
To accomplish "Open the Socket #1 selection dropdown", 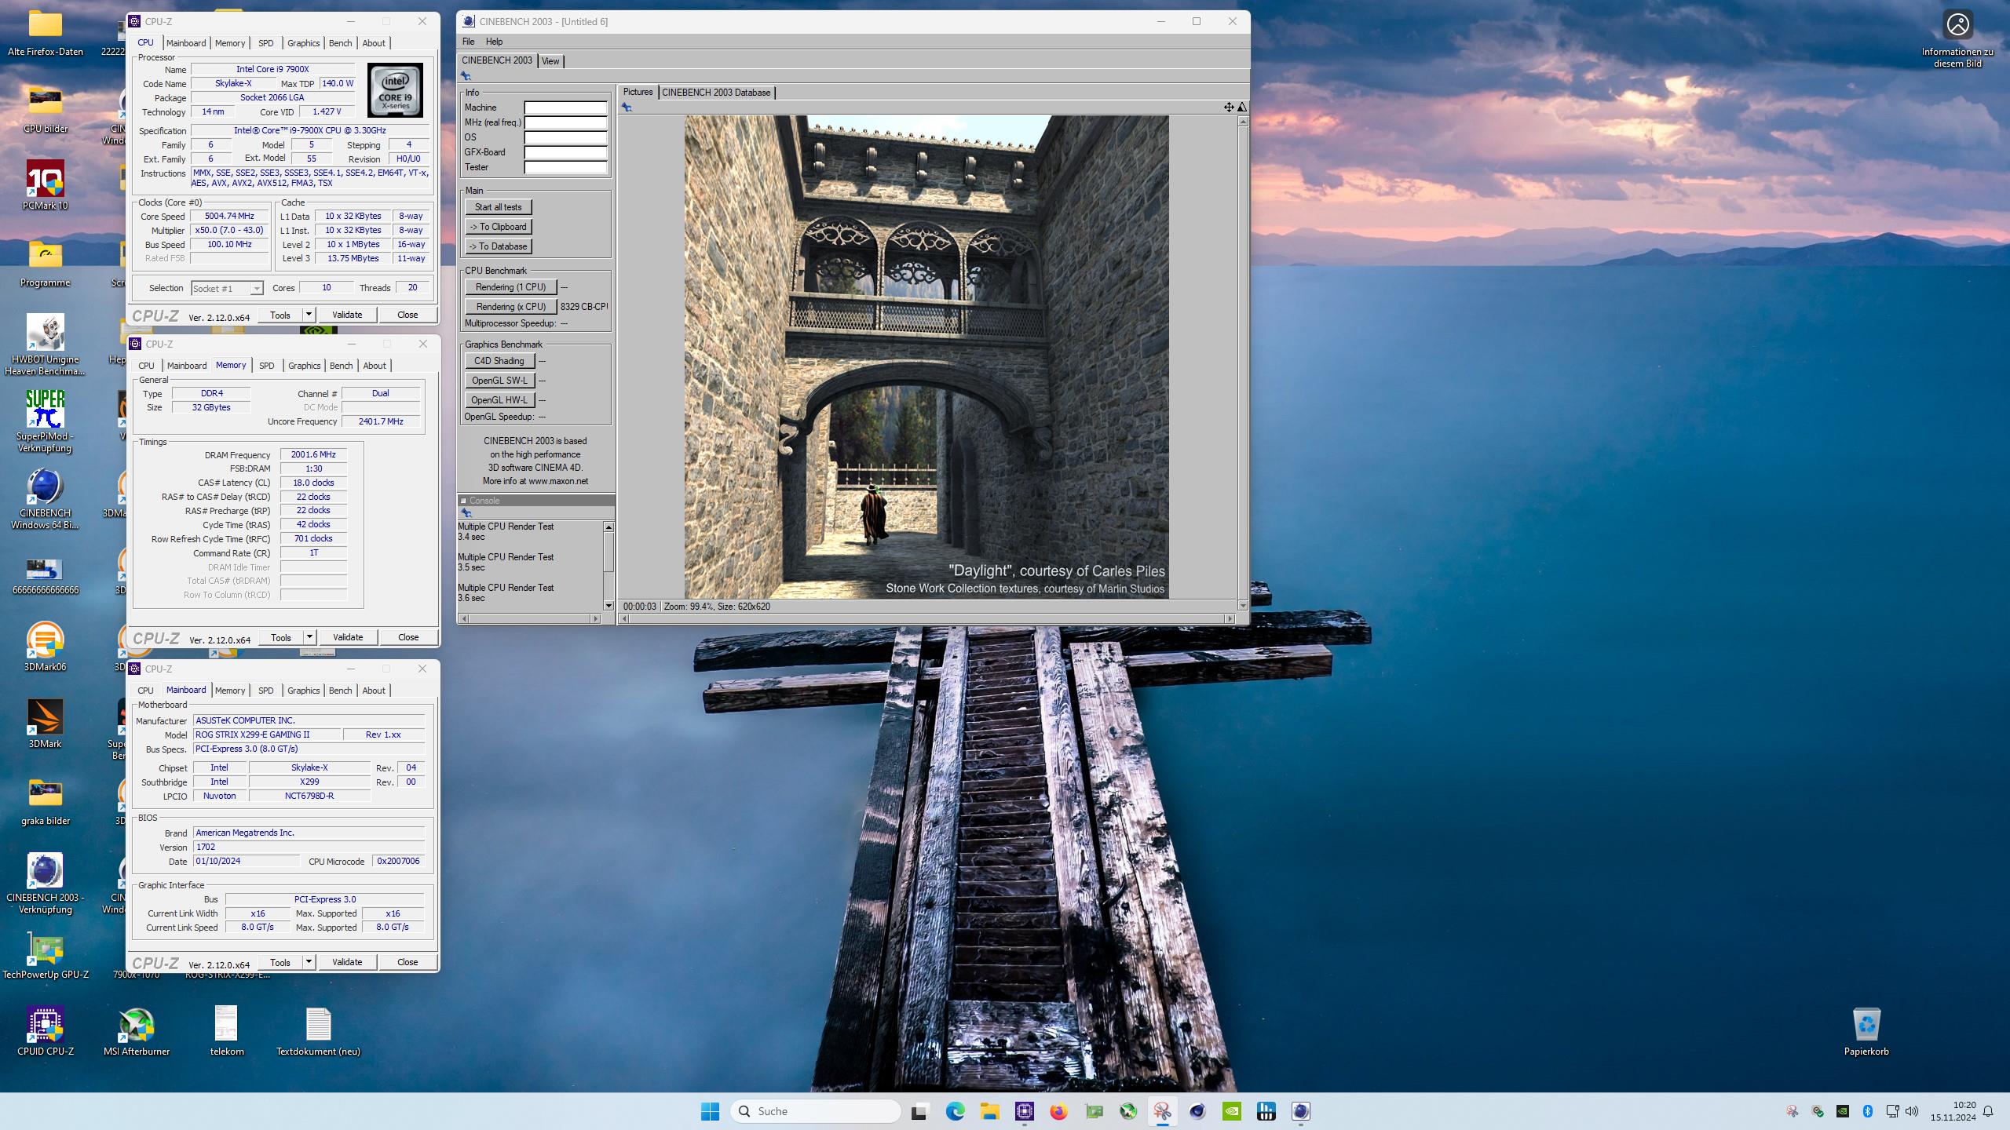I will (227, 289).
